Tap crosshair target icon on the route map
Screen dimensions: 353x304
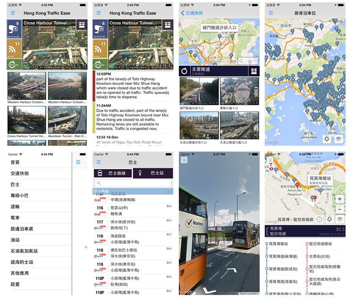coord(319,219)
